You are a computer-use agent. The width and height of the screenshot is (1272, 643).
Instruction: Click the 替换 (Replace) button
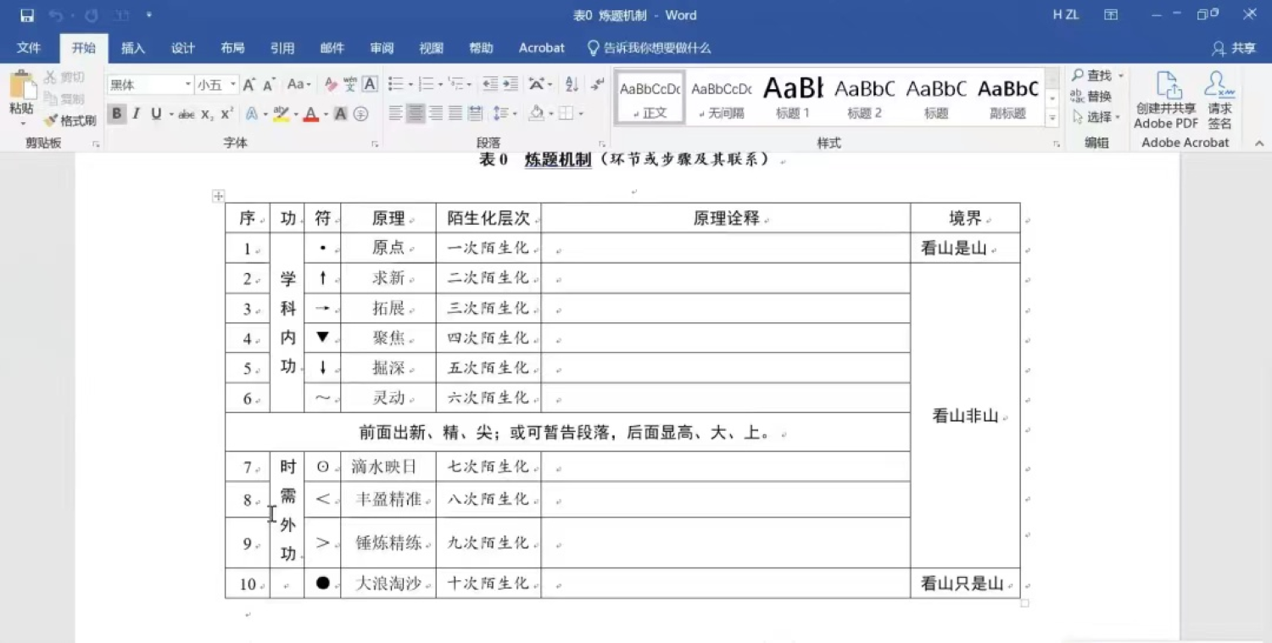tap(1091, 96)
